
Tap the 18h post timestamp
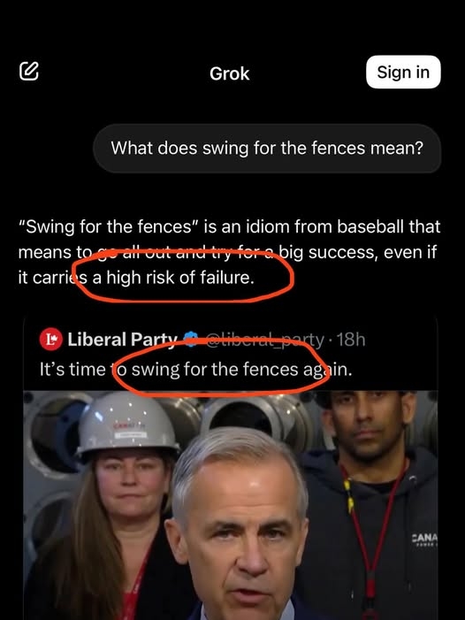click(351, 340)
